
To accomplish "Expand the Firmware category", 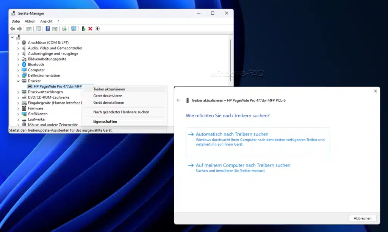I will point(18,109).
